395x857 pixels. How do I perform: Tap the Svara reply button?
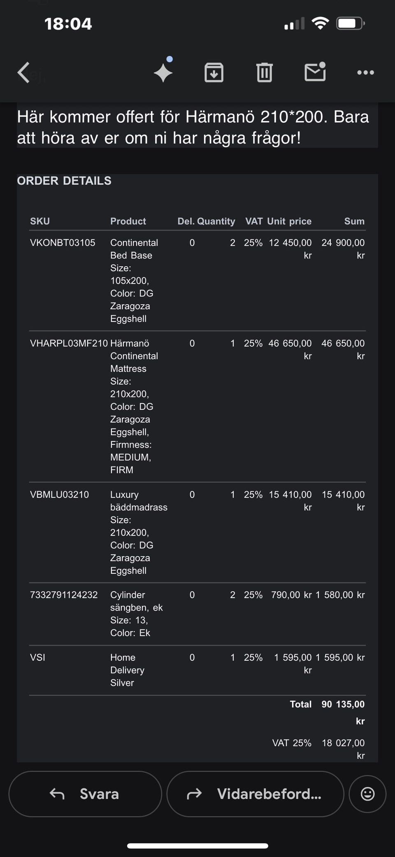(x=85, y=794)
